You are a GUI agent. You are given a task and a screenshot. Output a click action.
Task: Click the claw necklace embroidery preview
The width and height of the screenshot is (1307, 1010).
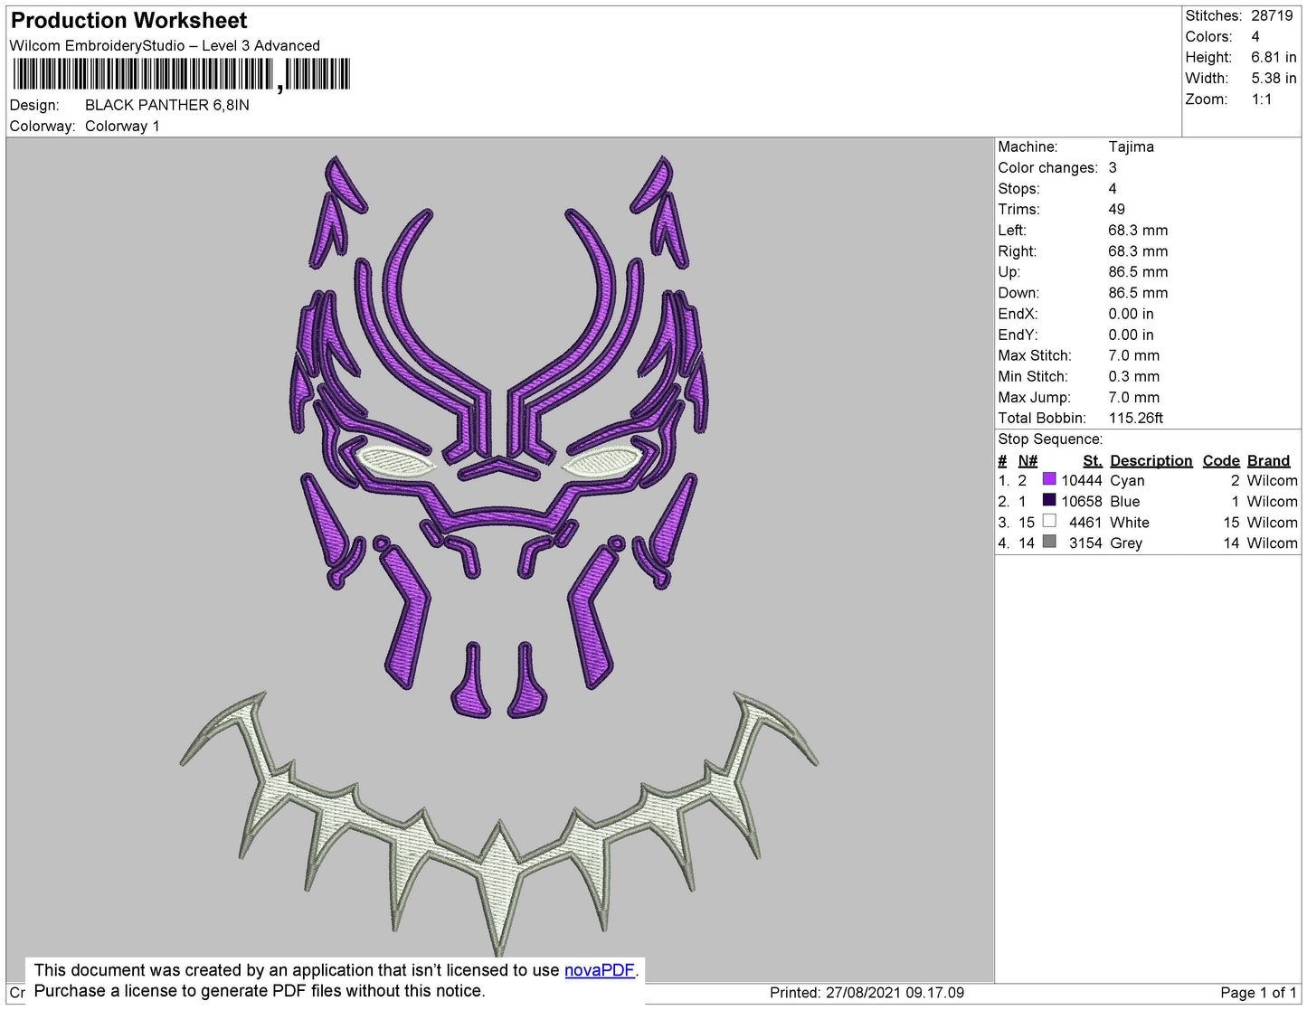[498, 823]
